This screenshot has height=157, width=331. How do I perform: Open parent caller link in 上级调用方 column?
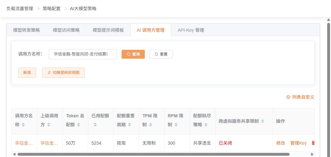click(49, 143)
